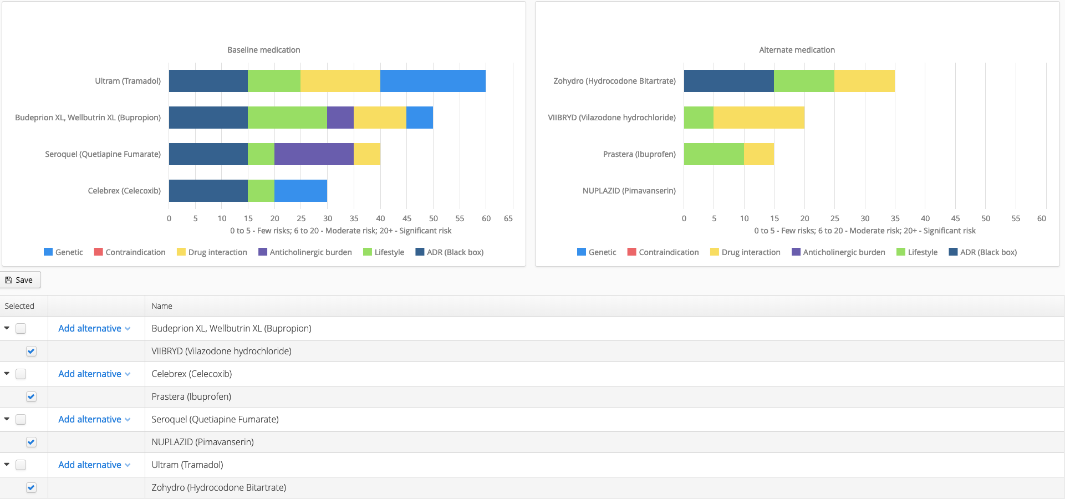Image resolution: width=1065 pixels, height=499 pixels.
Task: Check the Budeprion XL (Bupropion) checkbox
Action: click(x=21, y=328)
